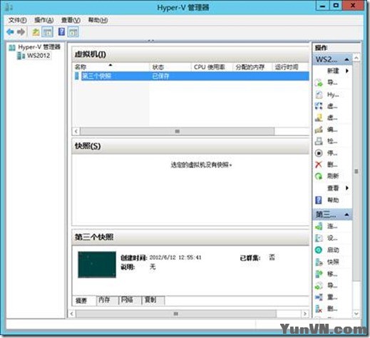The width and height of the screenshot is (370, 338).
Task: Switch to the 摘要 tab
Action: [84, 301]
